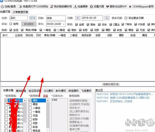Toggle the 动车 filter checkbox
Screen dimensions: 155x132
pos(99,24)
